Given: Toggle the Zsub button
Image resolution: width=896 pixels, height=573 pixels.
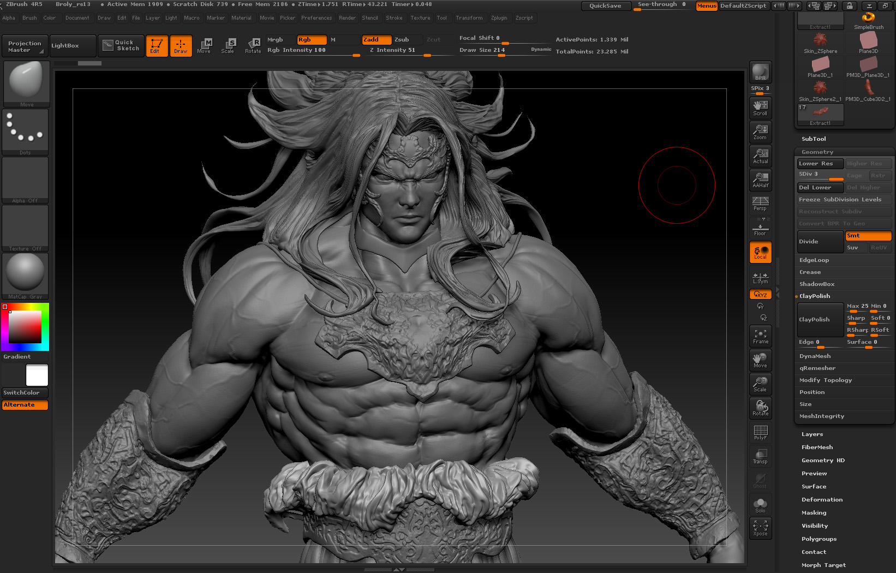Looking at the screenshot, I should 408,40.
